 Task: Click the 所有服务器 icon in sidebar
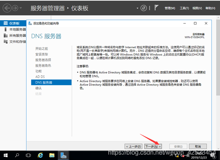point(6,36)
